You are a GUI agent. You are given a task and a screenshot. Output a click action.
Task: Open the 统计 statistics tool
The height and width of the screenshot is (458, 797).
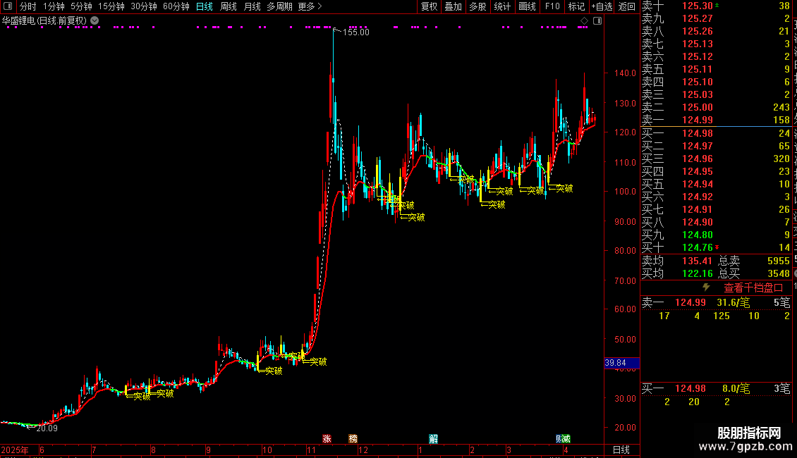[502, 6]
